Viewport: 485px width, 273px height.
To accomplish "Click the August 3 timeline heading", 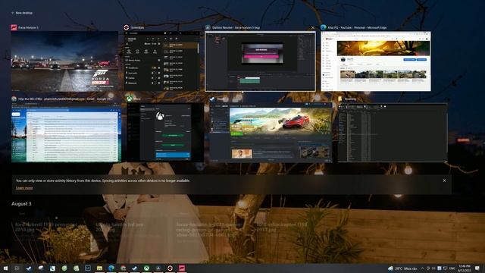I will [x=21, y=204].
